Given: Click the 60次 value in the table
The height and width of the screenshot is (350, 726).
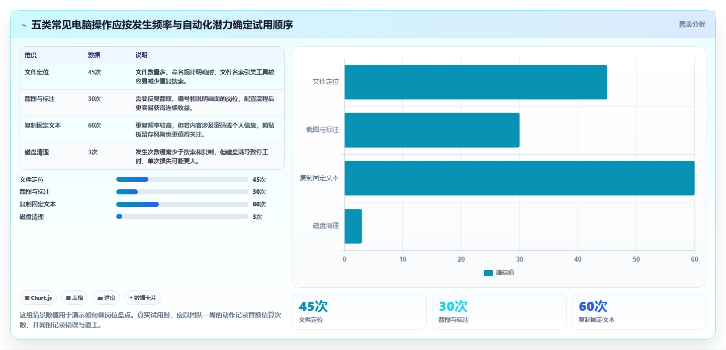Looking at the screenshot, I should pos(95,126).
